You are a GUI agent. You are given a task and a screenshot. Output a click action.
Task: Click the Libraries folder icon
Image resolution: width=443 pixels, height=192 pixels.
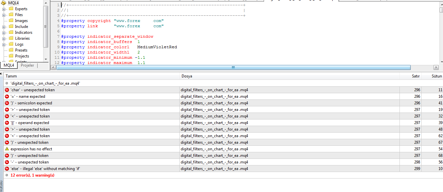point(11,38)
